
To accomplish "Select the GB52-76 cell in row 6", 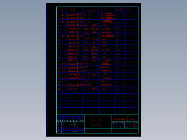I will 74,32.
